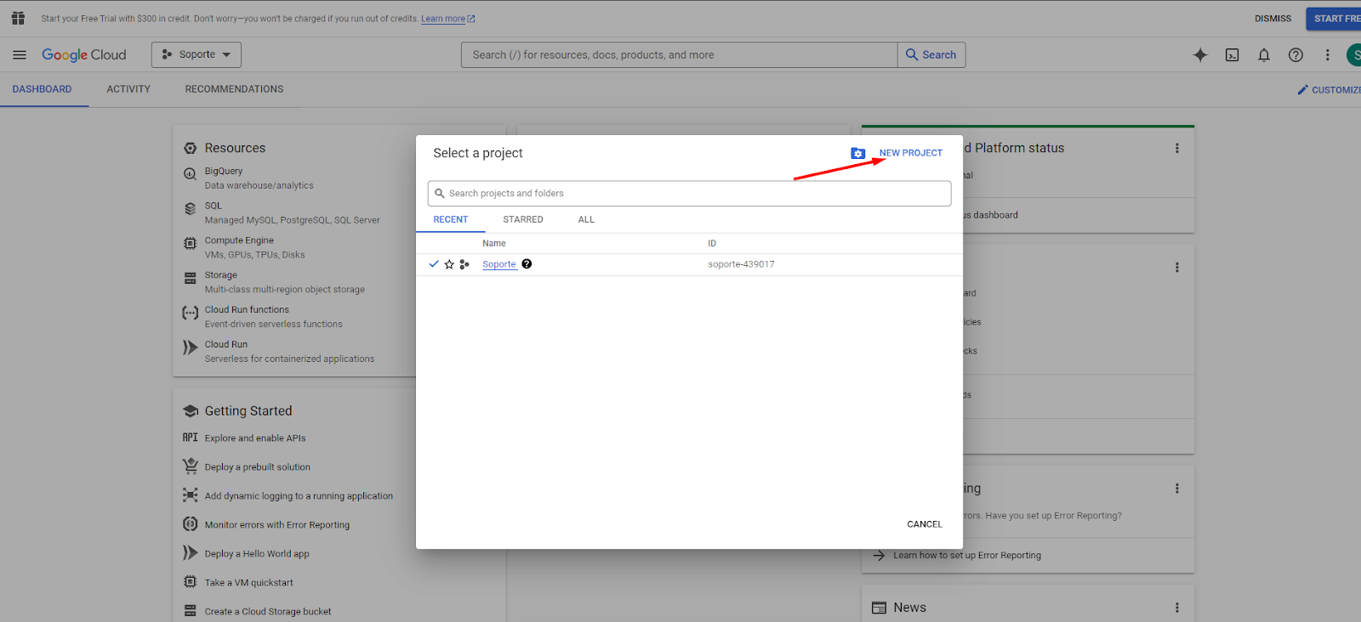Switch to the Dashboard tab
The height and width of the screenshot is (622, 1361).
click(43, 89)
